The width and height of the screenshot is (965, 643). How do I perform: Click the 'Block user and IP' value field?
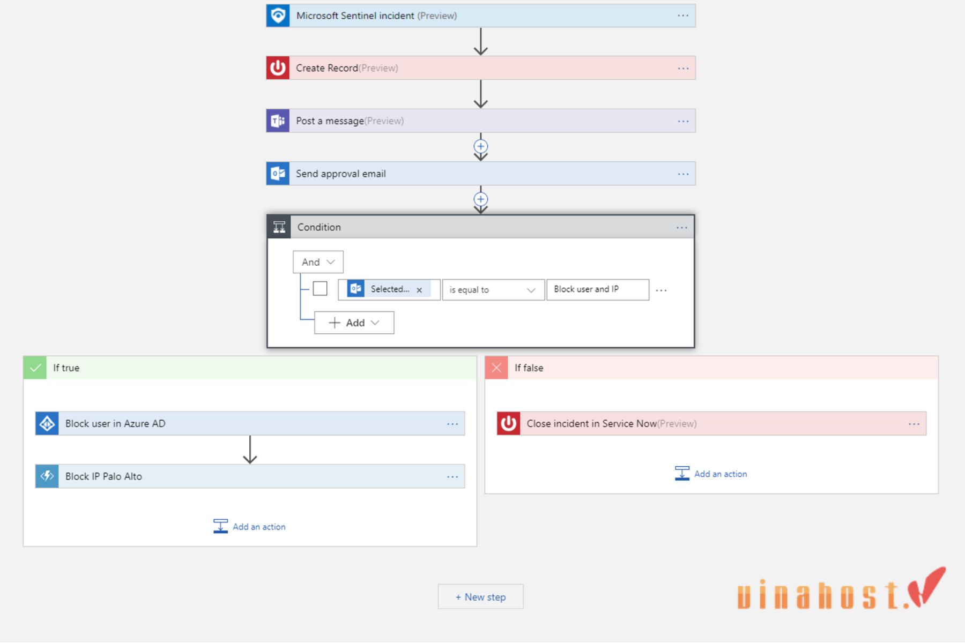pos(598,289)
